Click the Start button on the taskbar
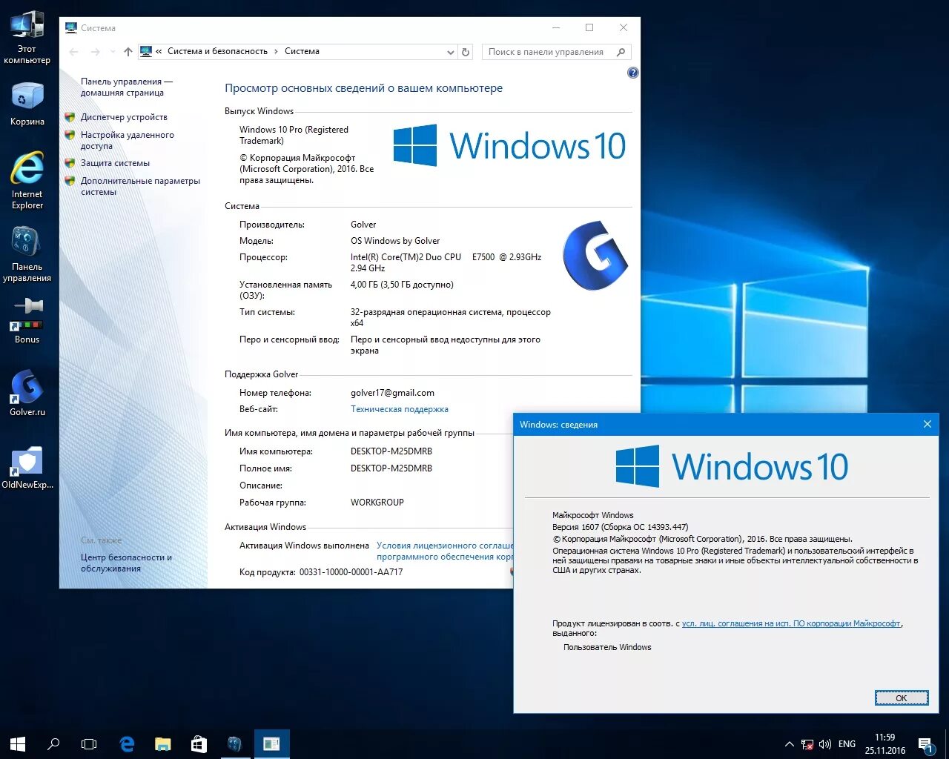This screenshot has height=759, width=949. coord(17,743)
